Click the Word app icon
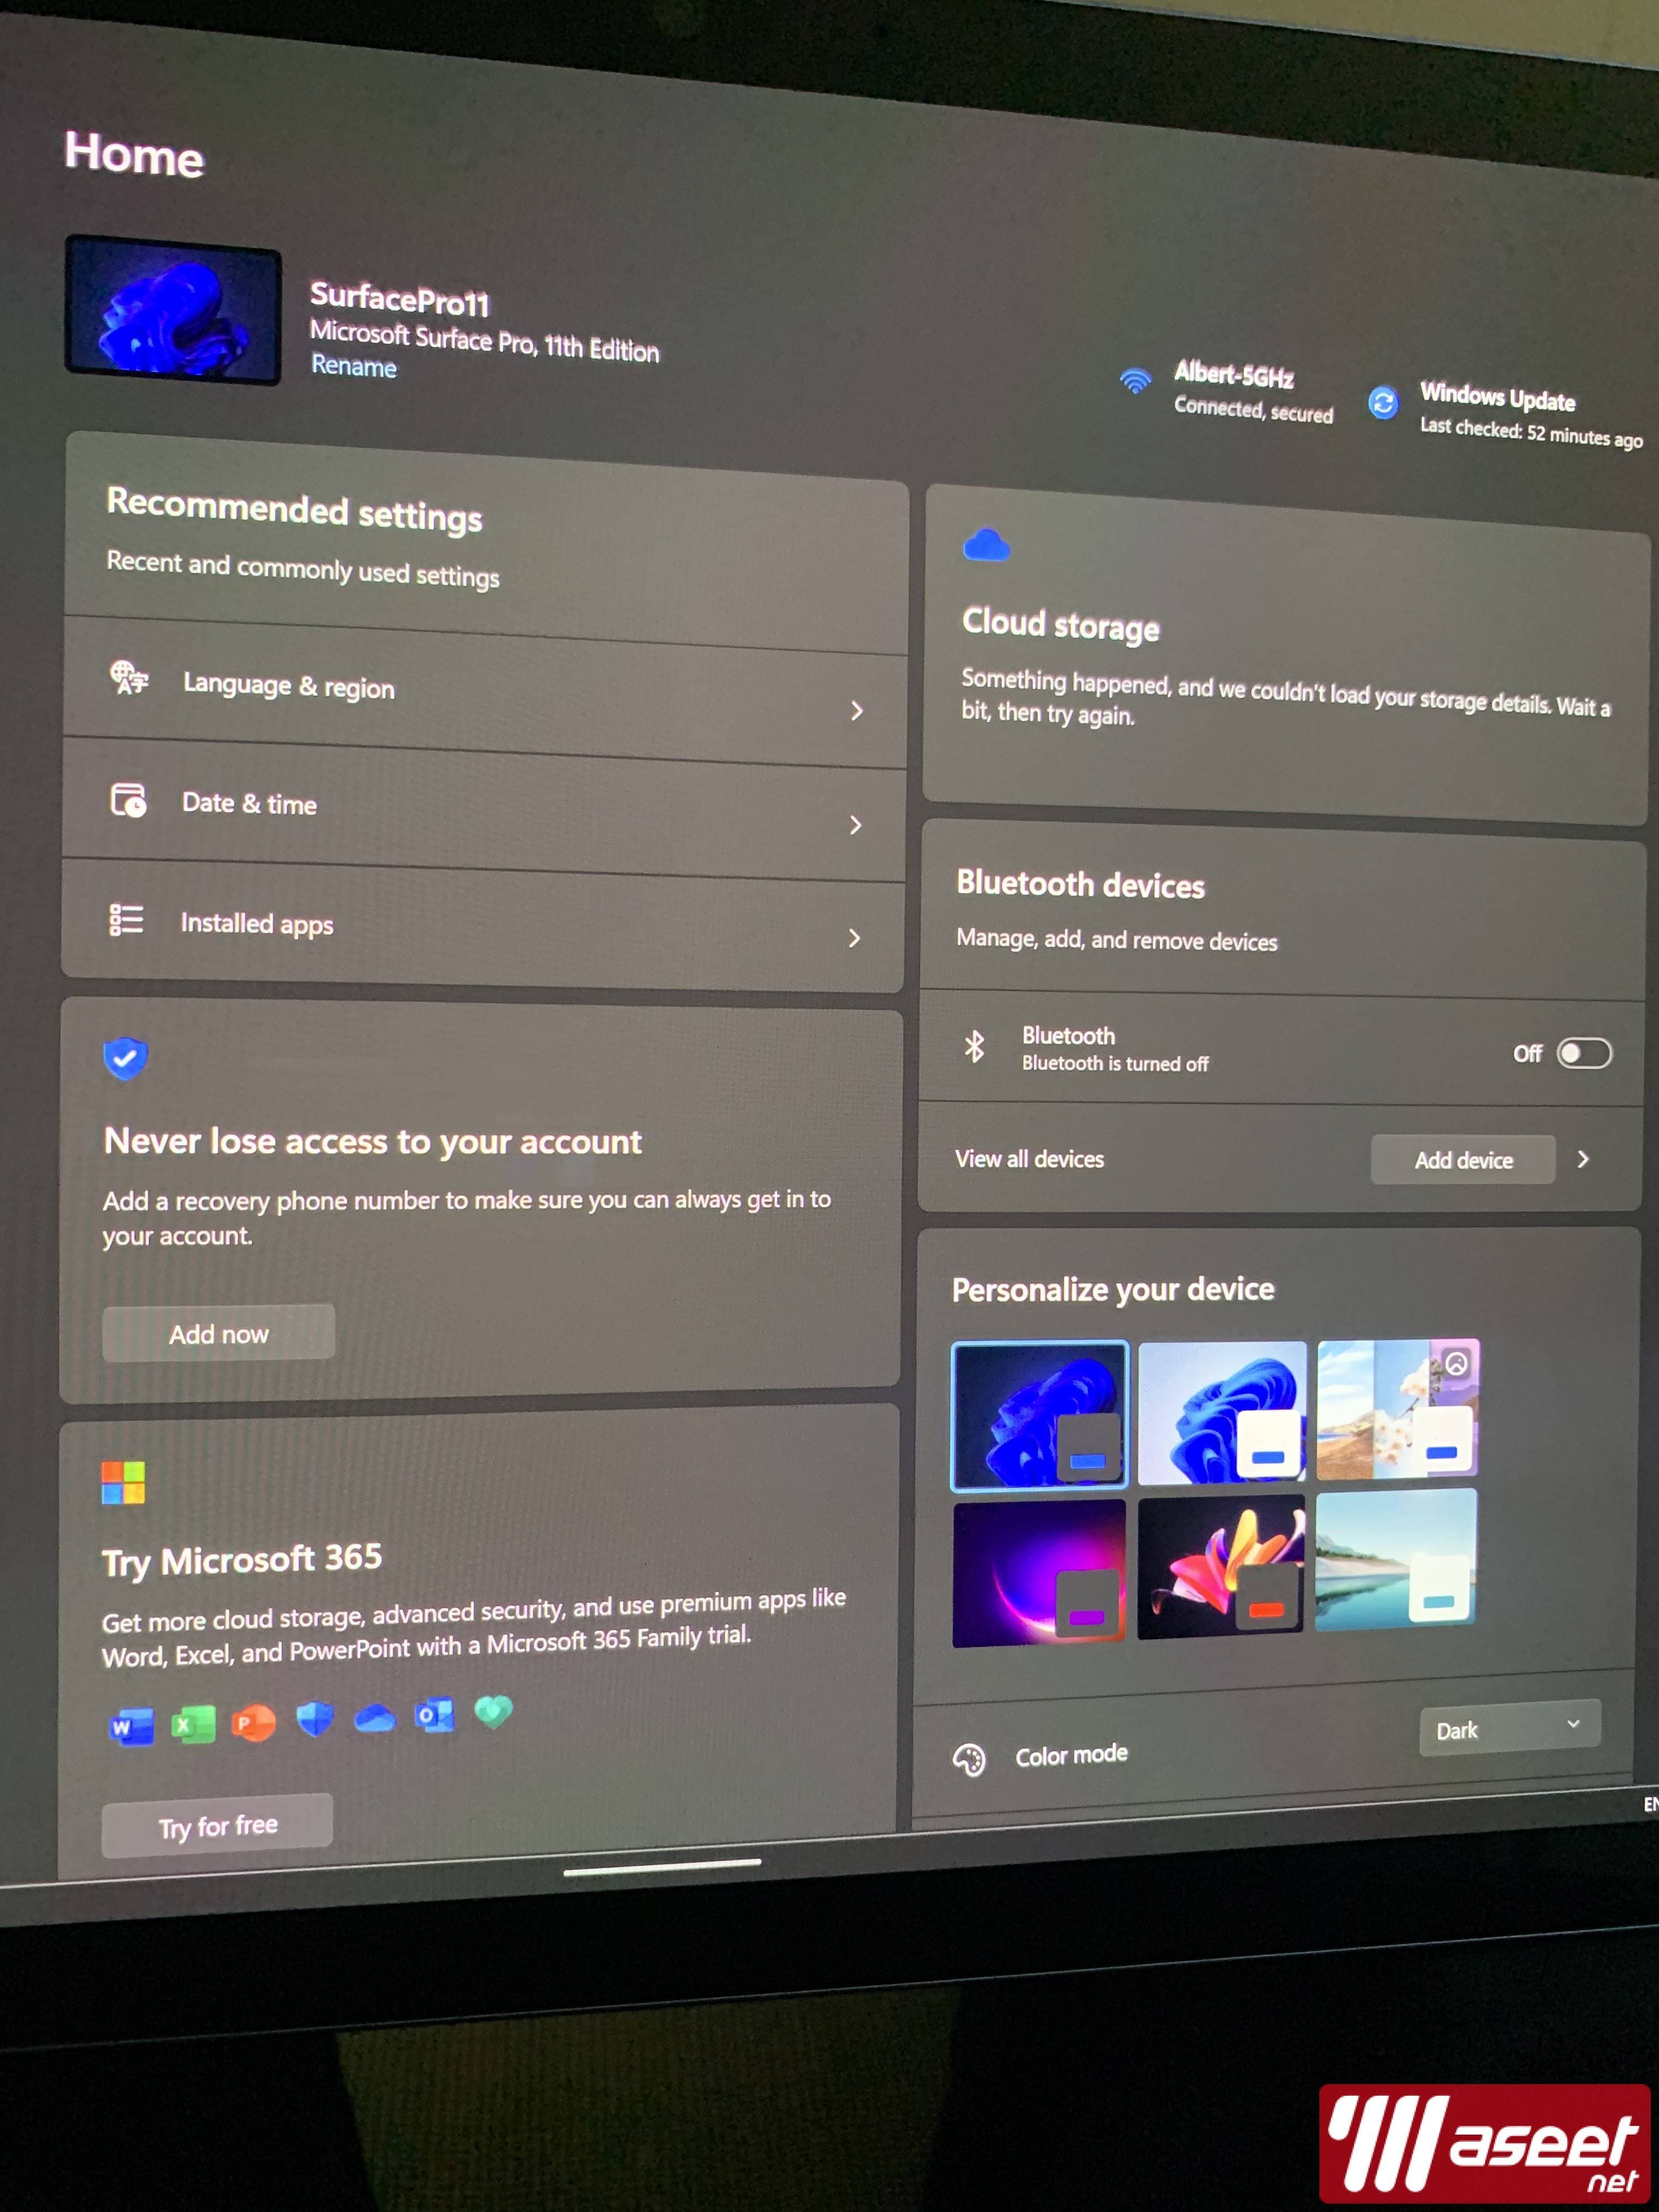 131,1726
